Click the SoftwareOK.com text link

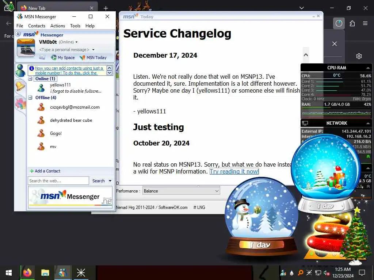[x=173, y=207]
